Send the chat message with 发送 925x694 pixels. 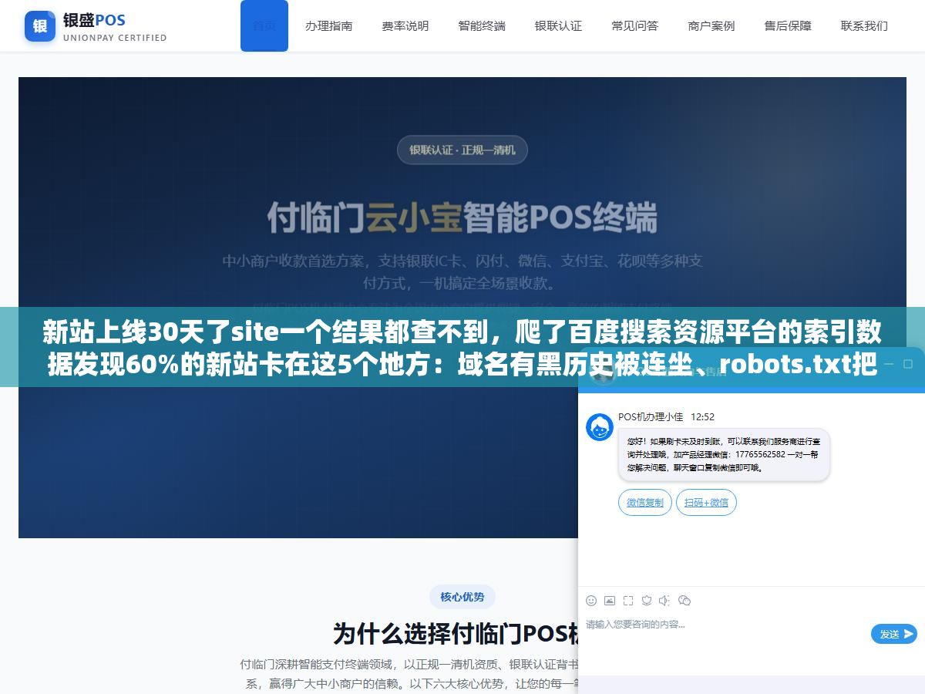click(894, 634)
